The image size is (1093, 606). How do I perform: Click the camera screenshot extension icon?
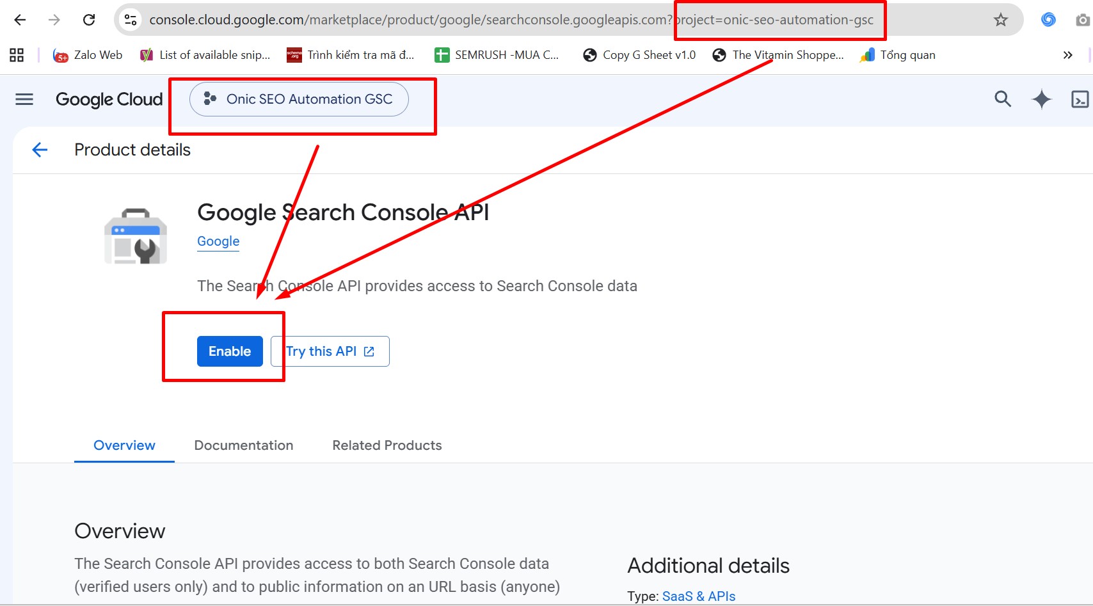(1083, 20)
